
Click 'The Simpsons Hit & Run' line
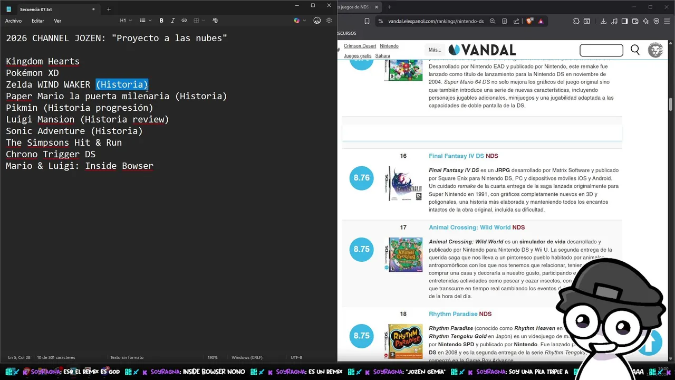click(x=64, y=142)
